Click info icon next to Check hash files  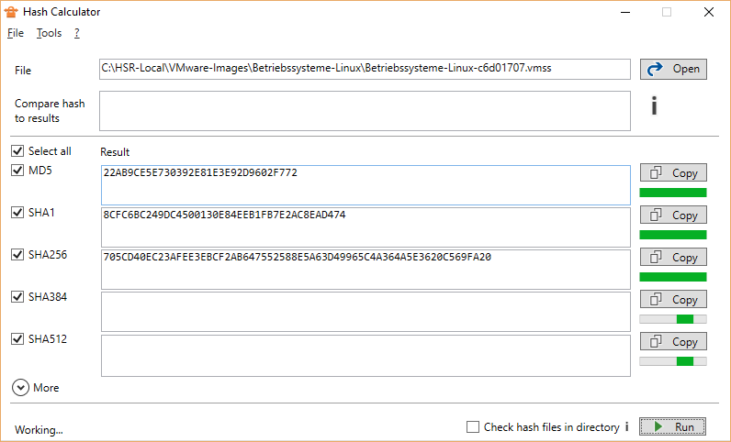pos(627,426)
